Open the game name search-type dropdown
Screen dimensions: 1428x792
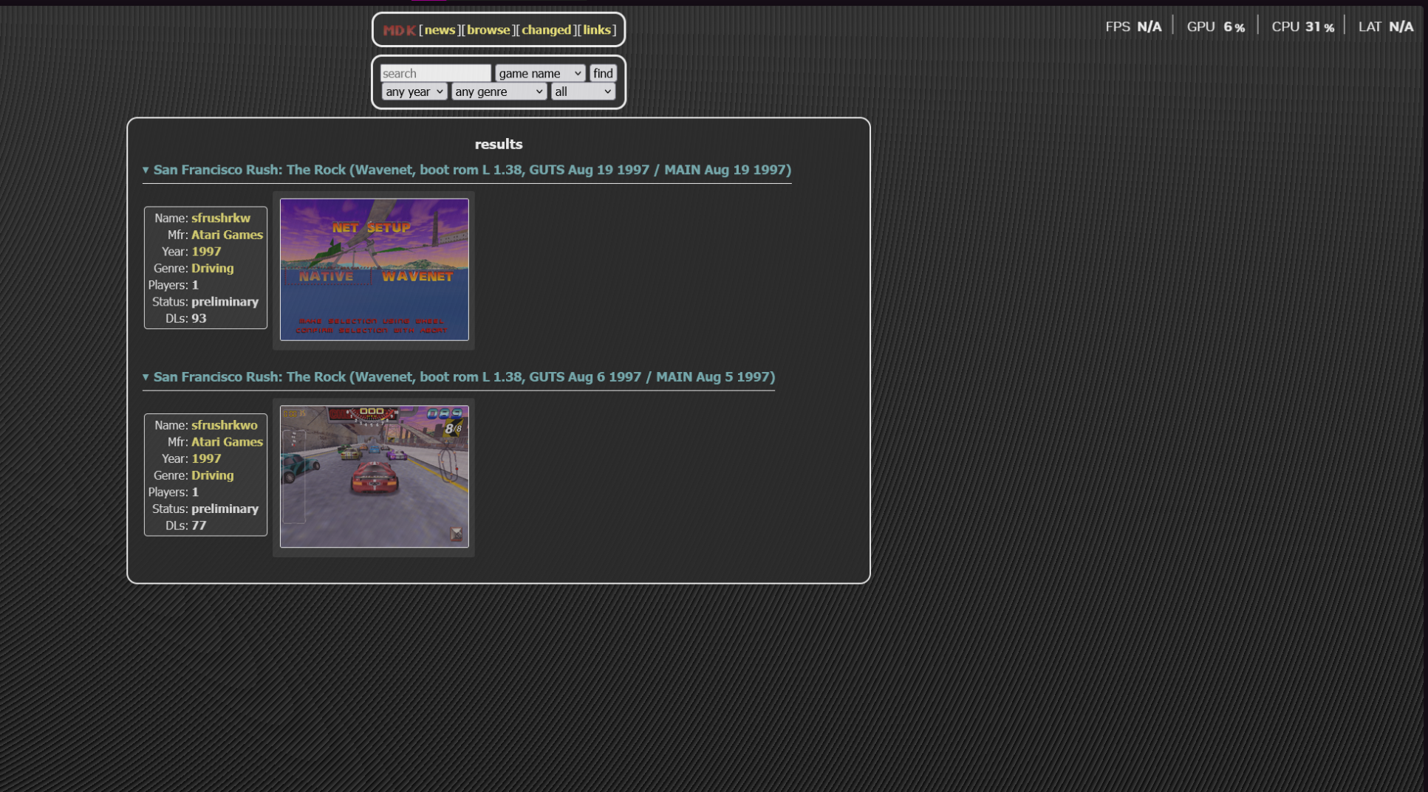(x=540, y=73)
